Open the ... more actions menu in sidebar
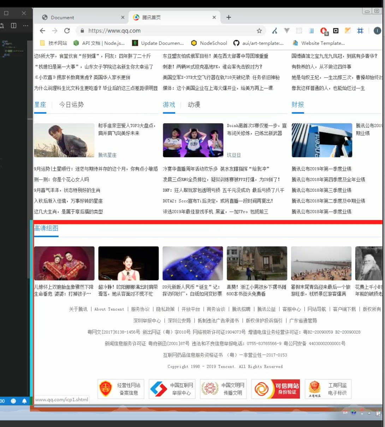Screen dimensions: 385x427 pos(25,25)
